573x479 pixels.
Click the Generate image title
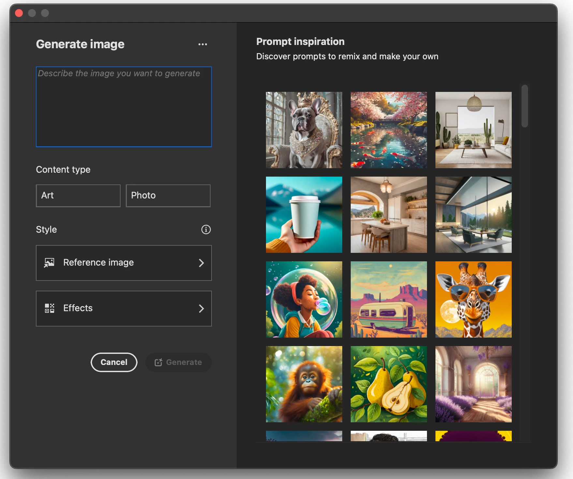click(80, 44)
